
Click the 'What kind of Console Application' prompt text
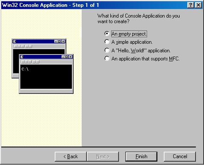click(x=139, y=18)
